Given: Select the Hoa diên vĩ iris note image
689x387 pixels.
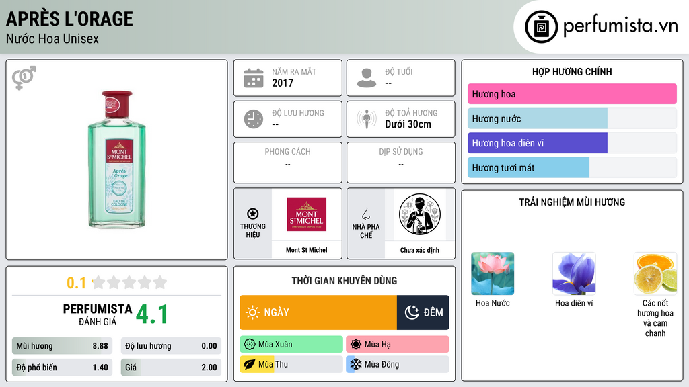Looking at the screenshot, I should [574, 273].
